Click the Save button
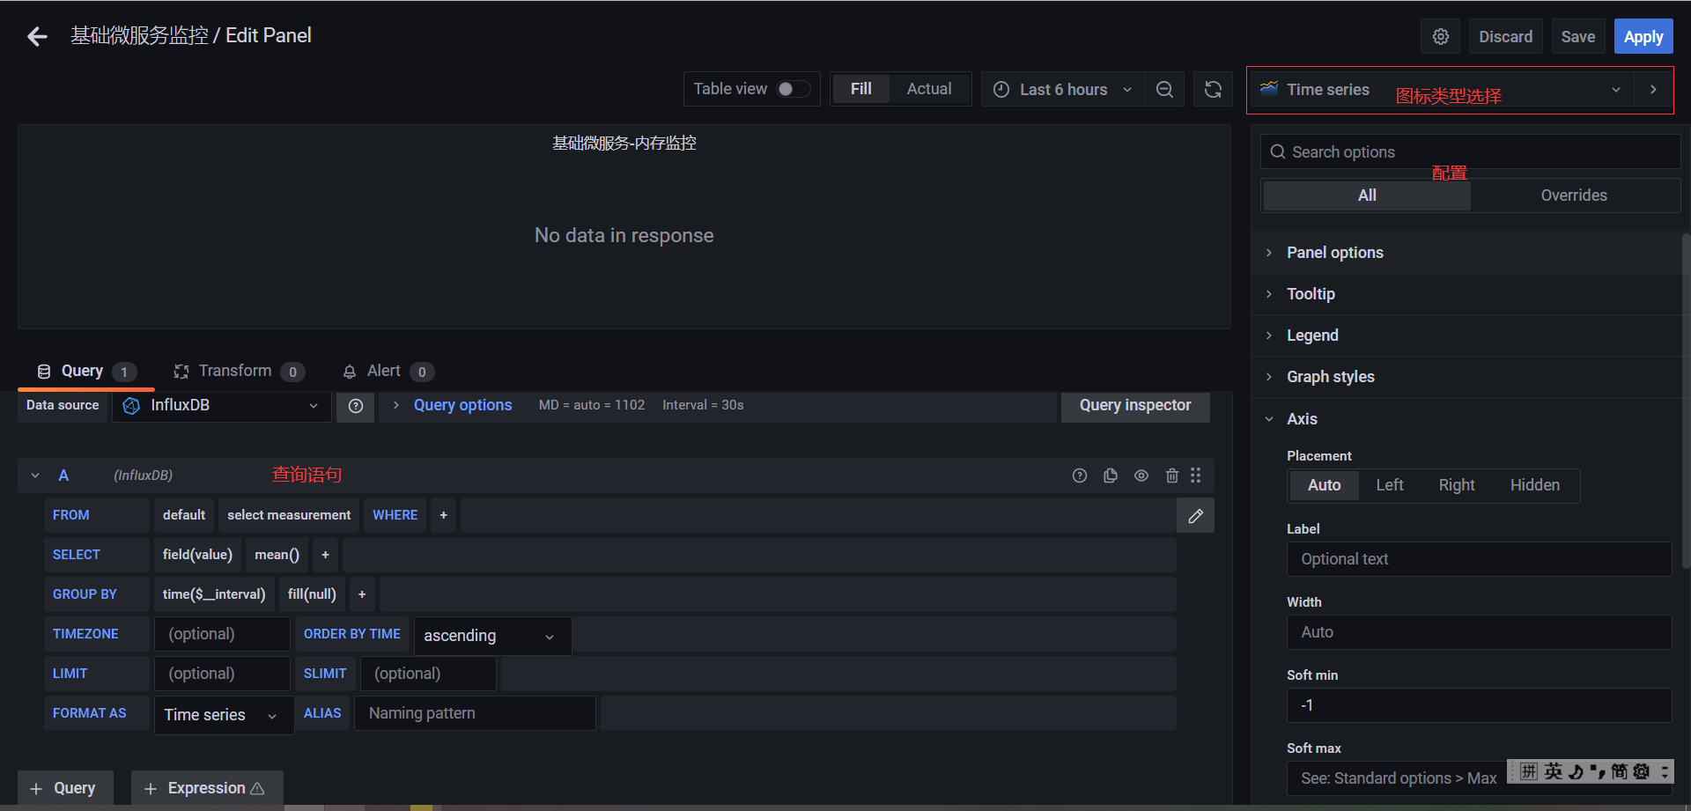This screenshot has height=811, width=1691. (1577, 37)
